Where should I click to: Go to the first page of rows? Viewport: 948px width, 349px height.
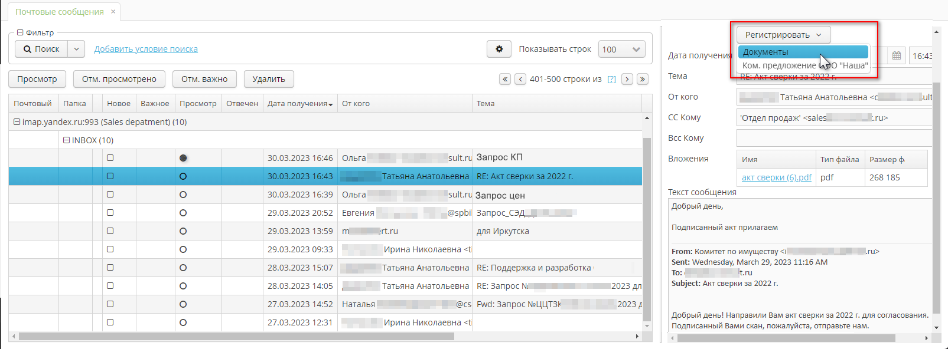[505, 79]
